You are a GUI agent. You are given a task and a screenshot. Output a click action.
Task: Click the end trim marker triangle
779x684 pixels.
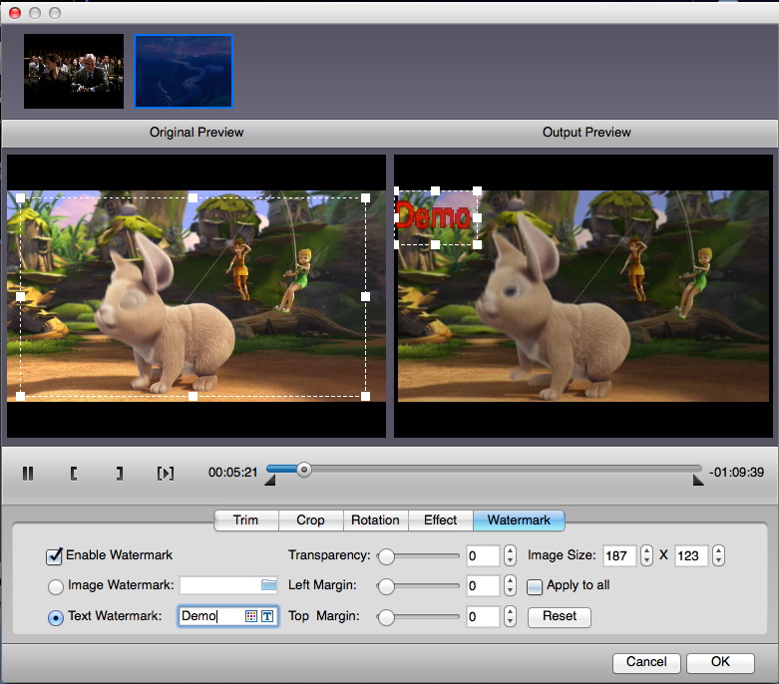tap(698, 481)
